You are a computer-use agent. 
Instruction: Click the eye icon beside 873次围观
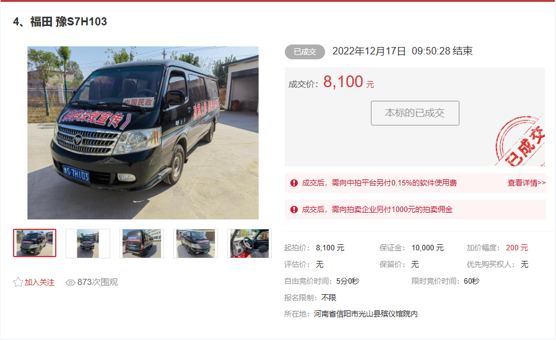71,283
